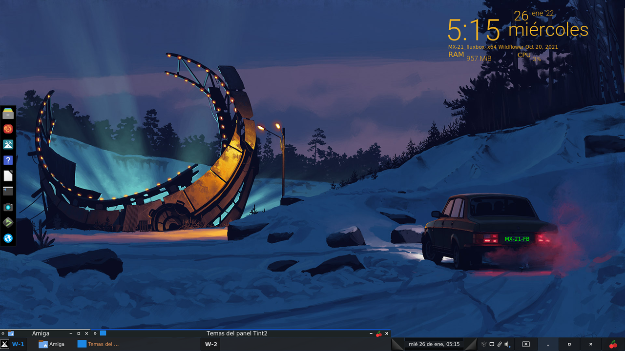Image resolution: width=625 pixels, height=351 pixels.
Task: Click cherry icon in Tint2 window titlebar
Action: [x=379, y=334]
